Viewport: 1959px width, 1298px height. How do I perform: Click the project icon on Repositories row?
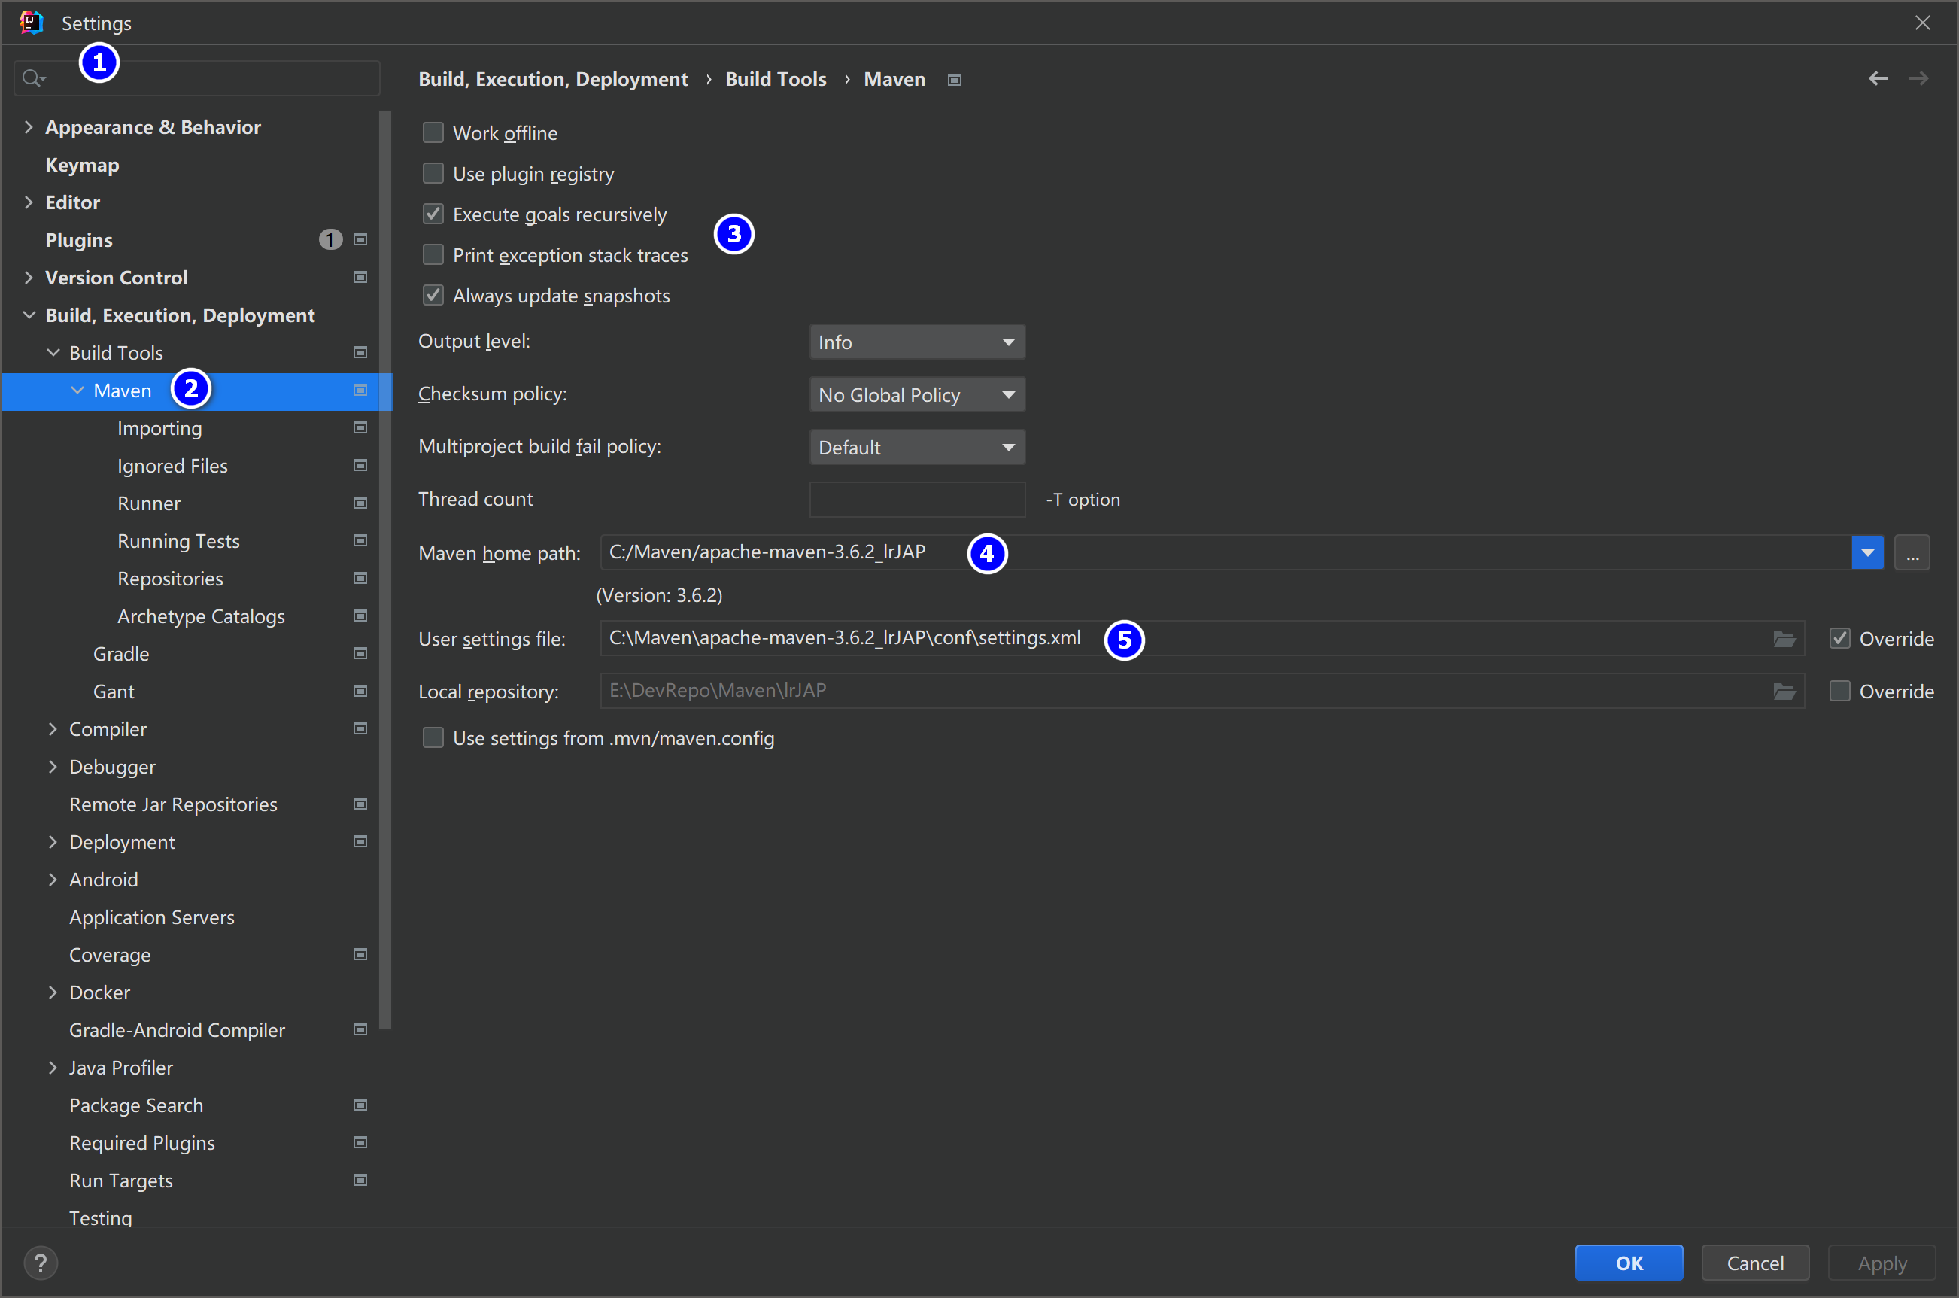pos(360,579)
